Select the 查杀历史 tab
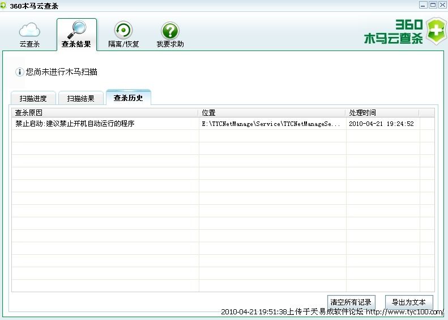448x320 pixels. [x=128, y=98]
